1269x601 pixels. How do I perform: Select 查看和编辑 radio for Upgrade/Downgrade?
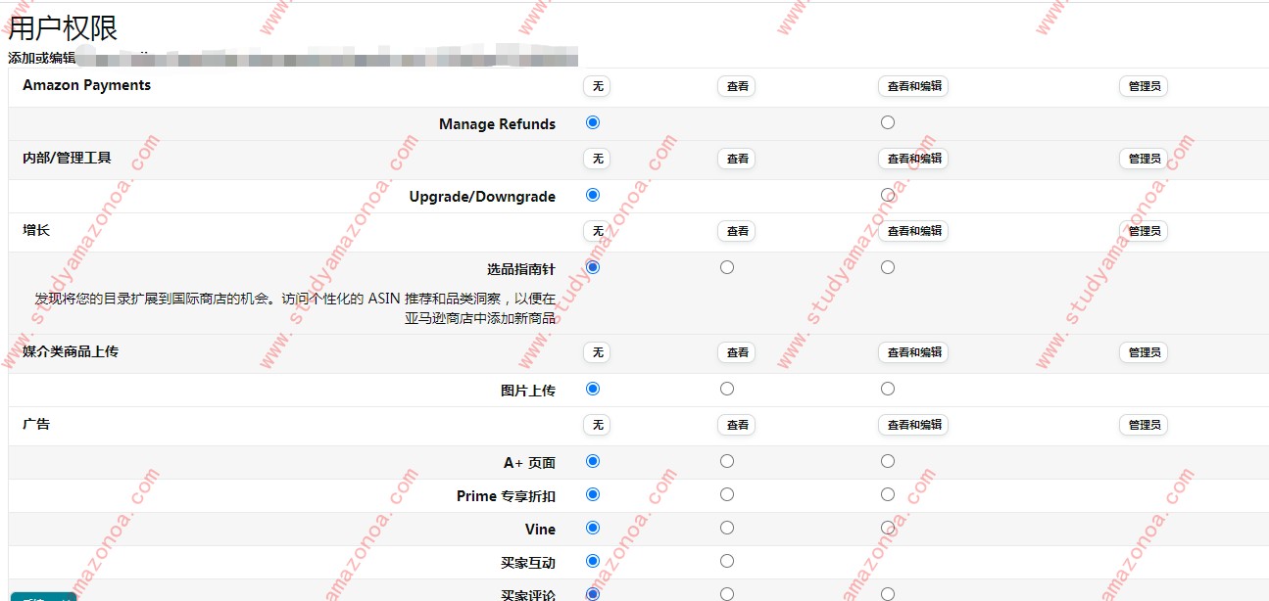point(887,195)
